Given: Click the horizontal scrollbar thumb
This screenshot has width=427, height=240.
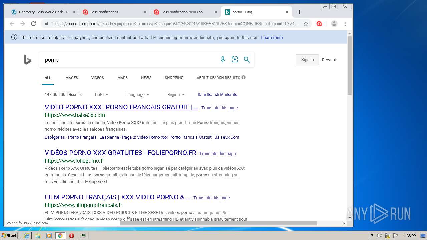Looking at the screenshot, I should pyautogui.click(x=218, y=223).
